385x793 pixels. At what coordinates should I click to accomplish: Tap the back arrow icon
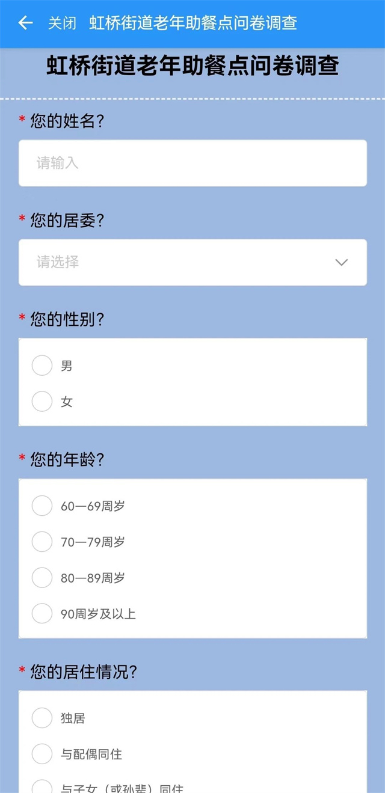(25, 23)
